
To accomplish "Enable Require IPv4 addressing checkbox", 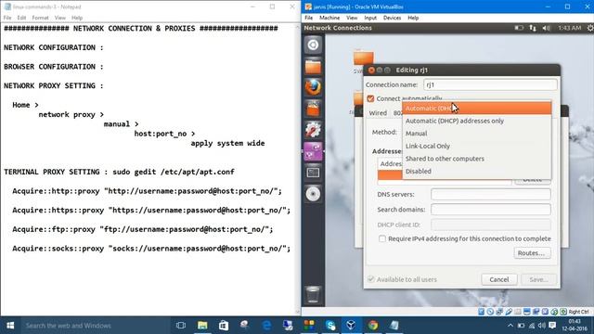I will point(382,238).
